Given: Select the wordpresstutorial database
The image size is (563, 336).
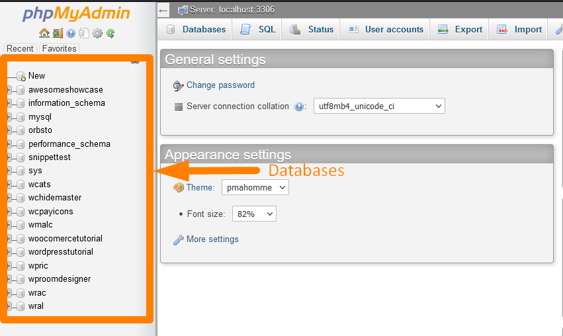Looking at the screenshot, I should click(61, 252).
